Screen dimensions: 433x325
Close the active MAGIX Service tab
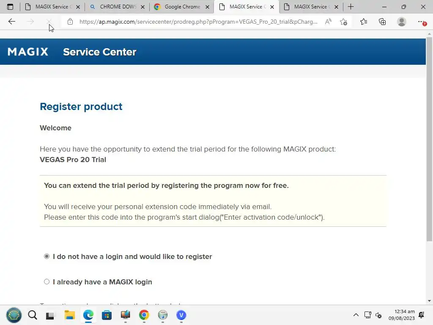[272, 7]
